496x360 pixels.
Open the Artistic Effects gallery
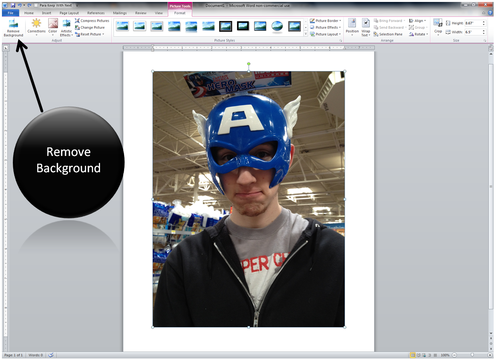(66, 27)
